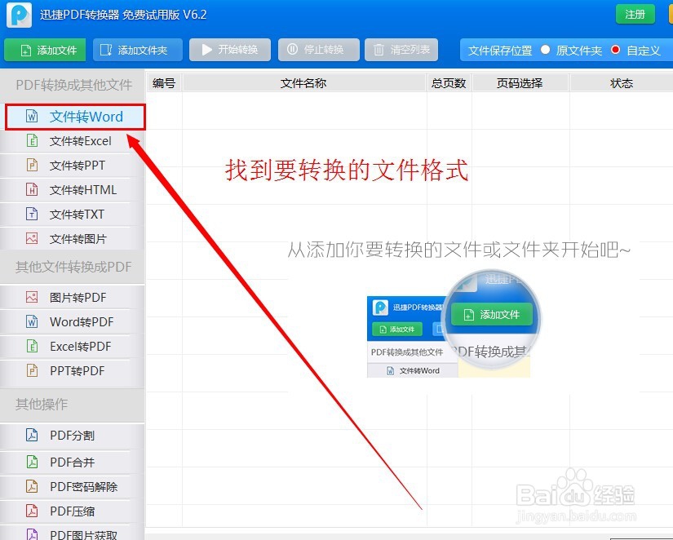Open the 文件转Word menu entry
673x540 pixels.
point(75,117)
